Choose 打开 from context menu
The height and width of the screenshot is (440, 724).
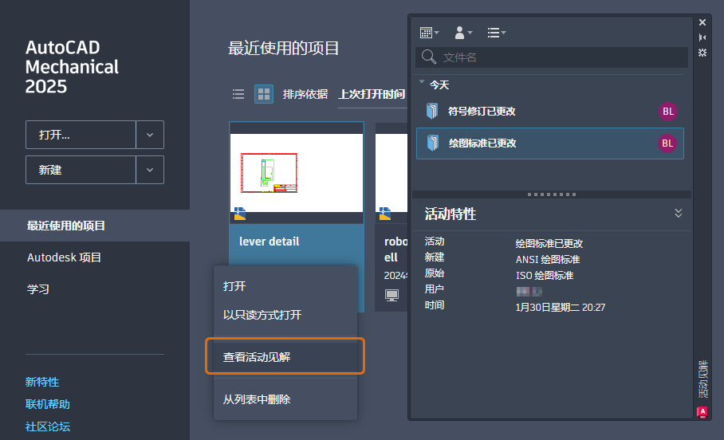(285, 286)
